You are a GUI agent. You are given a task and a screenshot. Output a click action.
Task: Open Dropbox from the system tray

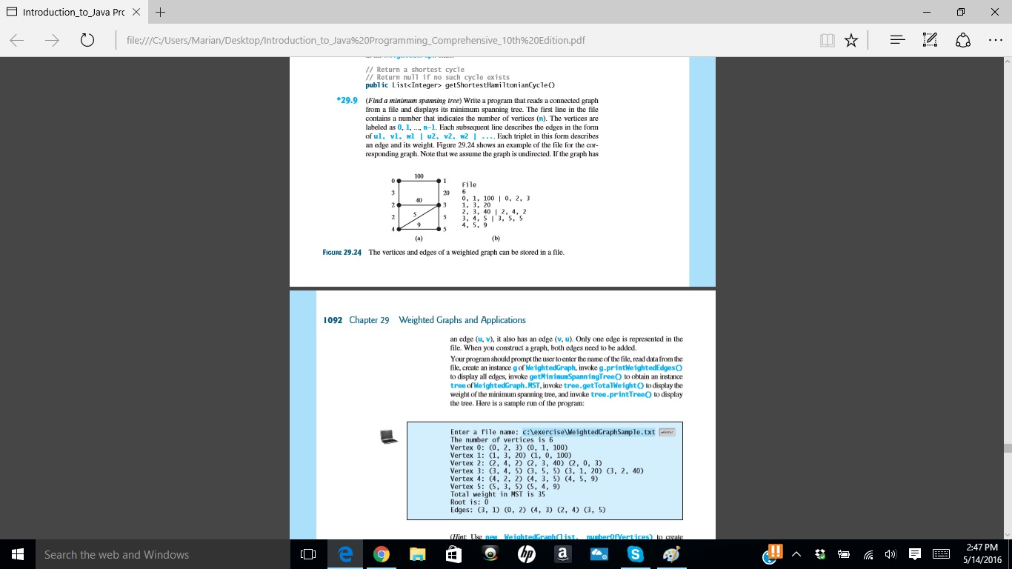pos(821,553)
